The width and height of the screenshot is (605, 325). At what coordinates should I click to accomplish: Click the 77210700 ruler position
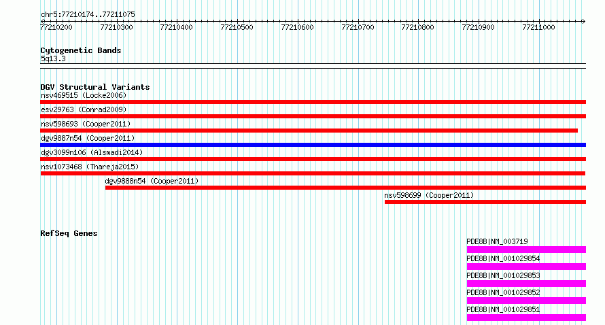358,27
